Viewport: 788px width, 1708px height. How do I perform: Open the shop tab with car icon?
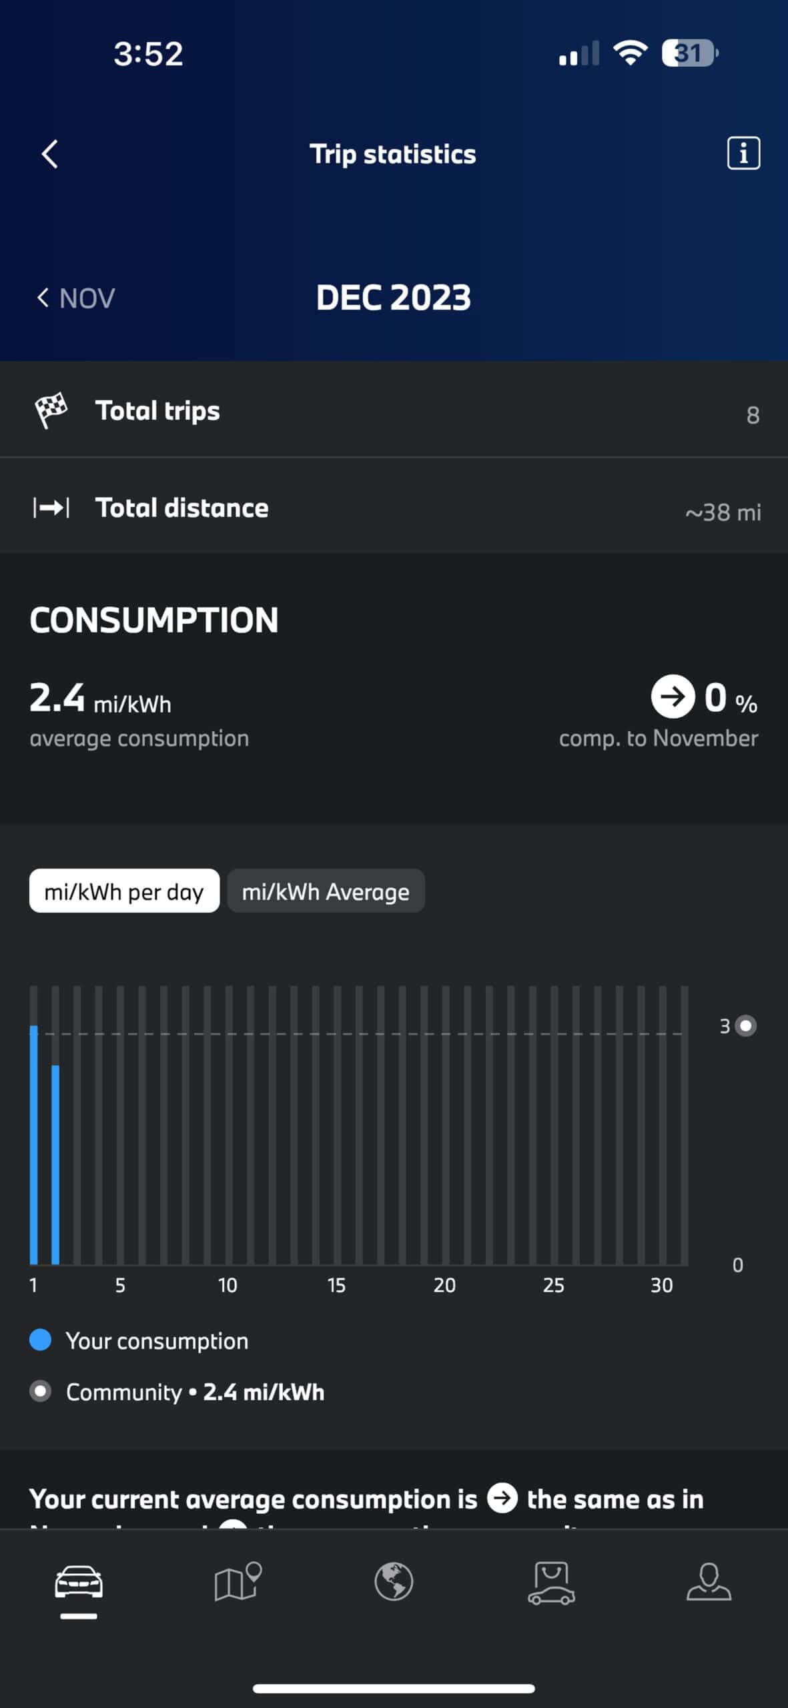pyautogui.click(x=551, y=1583)
